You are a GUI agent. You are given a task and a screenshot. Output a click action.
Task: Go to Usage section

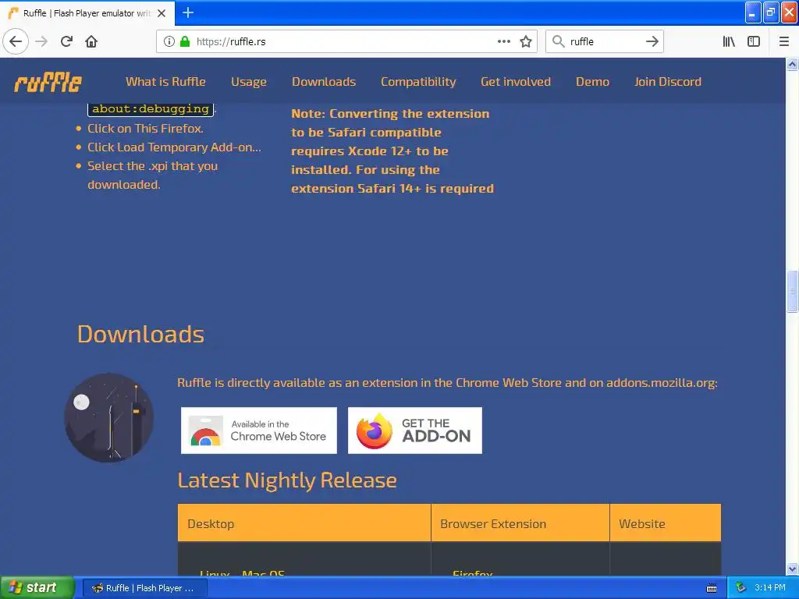click(x=249, y=81)
